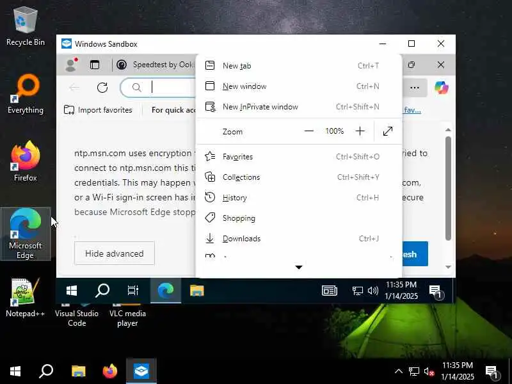
Task: Decrease zoom with the minus button
Action: coord(309,131)
